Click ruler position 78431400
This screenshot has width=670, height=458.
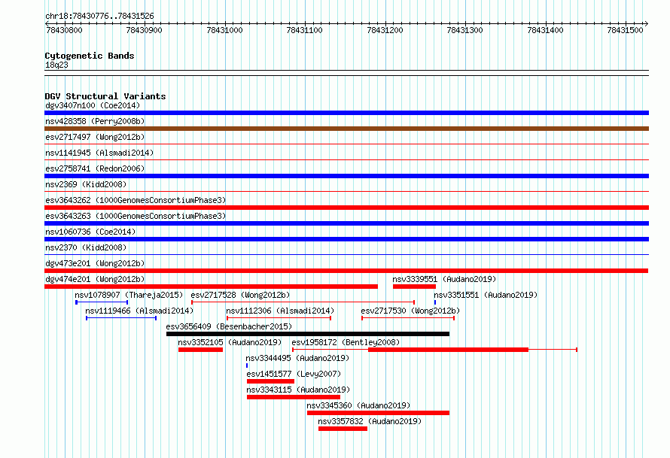click(545, 30)
